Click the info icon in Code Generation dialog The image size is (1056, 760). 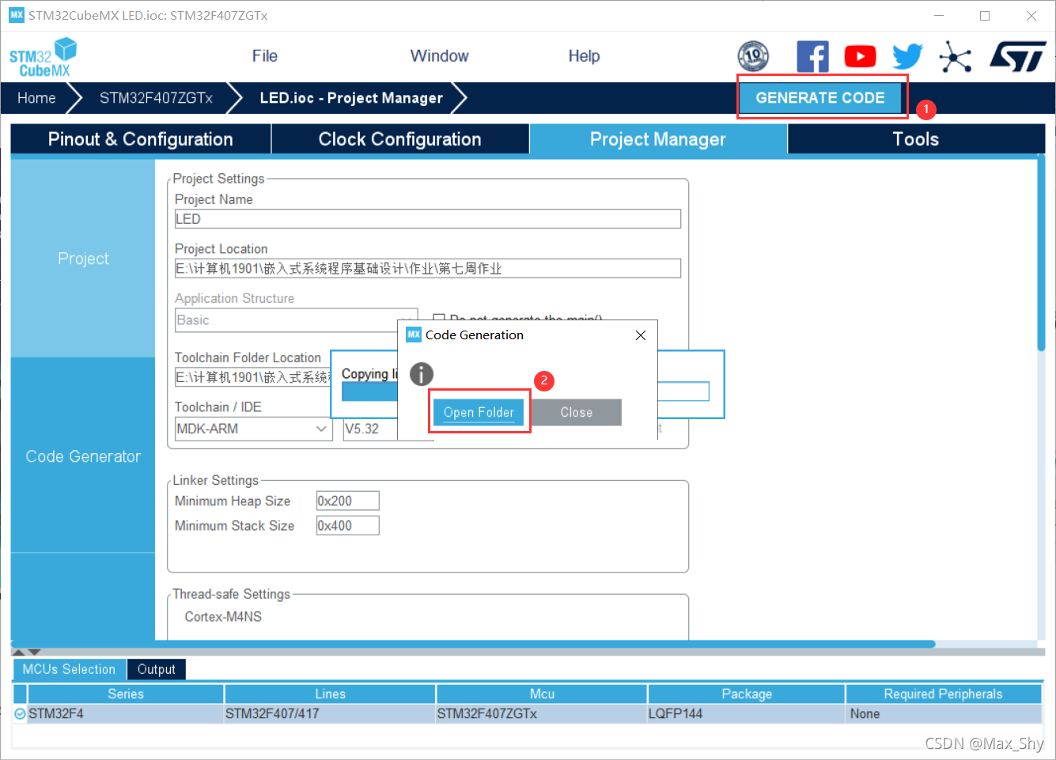coord(421,374)
